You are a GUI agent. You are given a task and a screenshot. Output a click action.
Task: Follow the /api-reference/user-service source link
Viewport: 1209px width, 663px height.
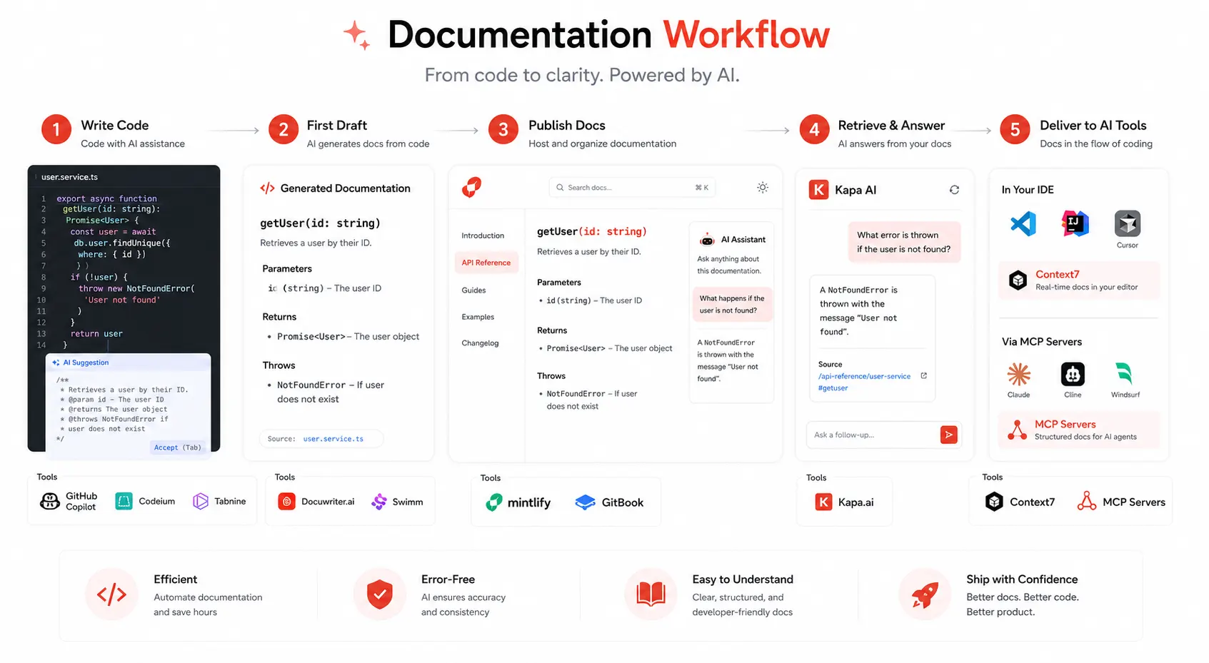click(x=864, y=376)
